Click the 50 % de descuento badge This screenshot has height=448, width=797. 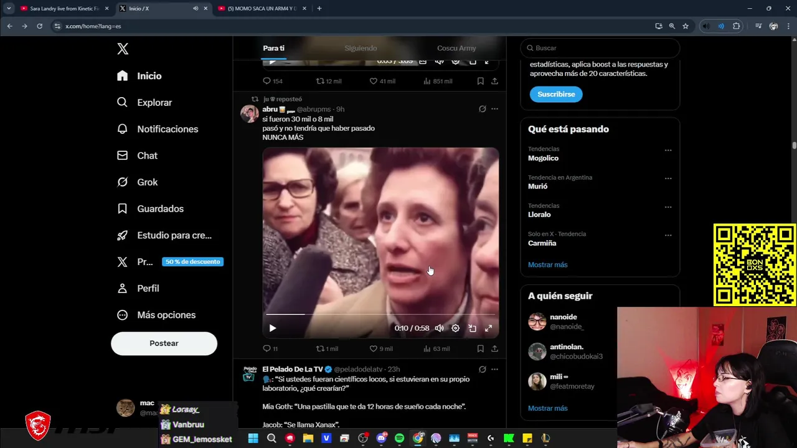click(x=192, y=262)
